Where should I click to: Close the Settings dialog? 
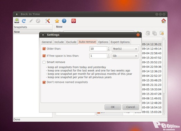click(x=138, y=35)
